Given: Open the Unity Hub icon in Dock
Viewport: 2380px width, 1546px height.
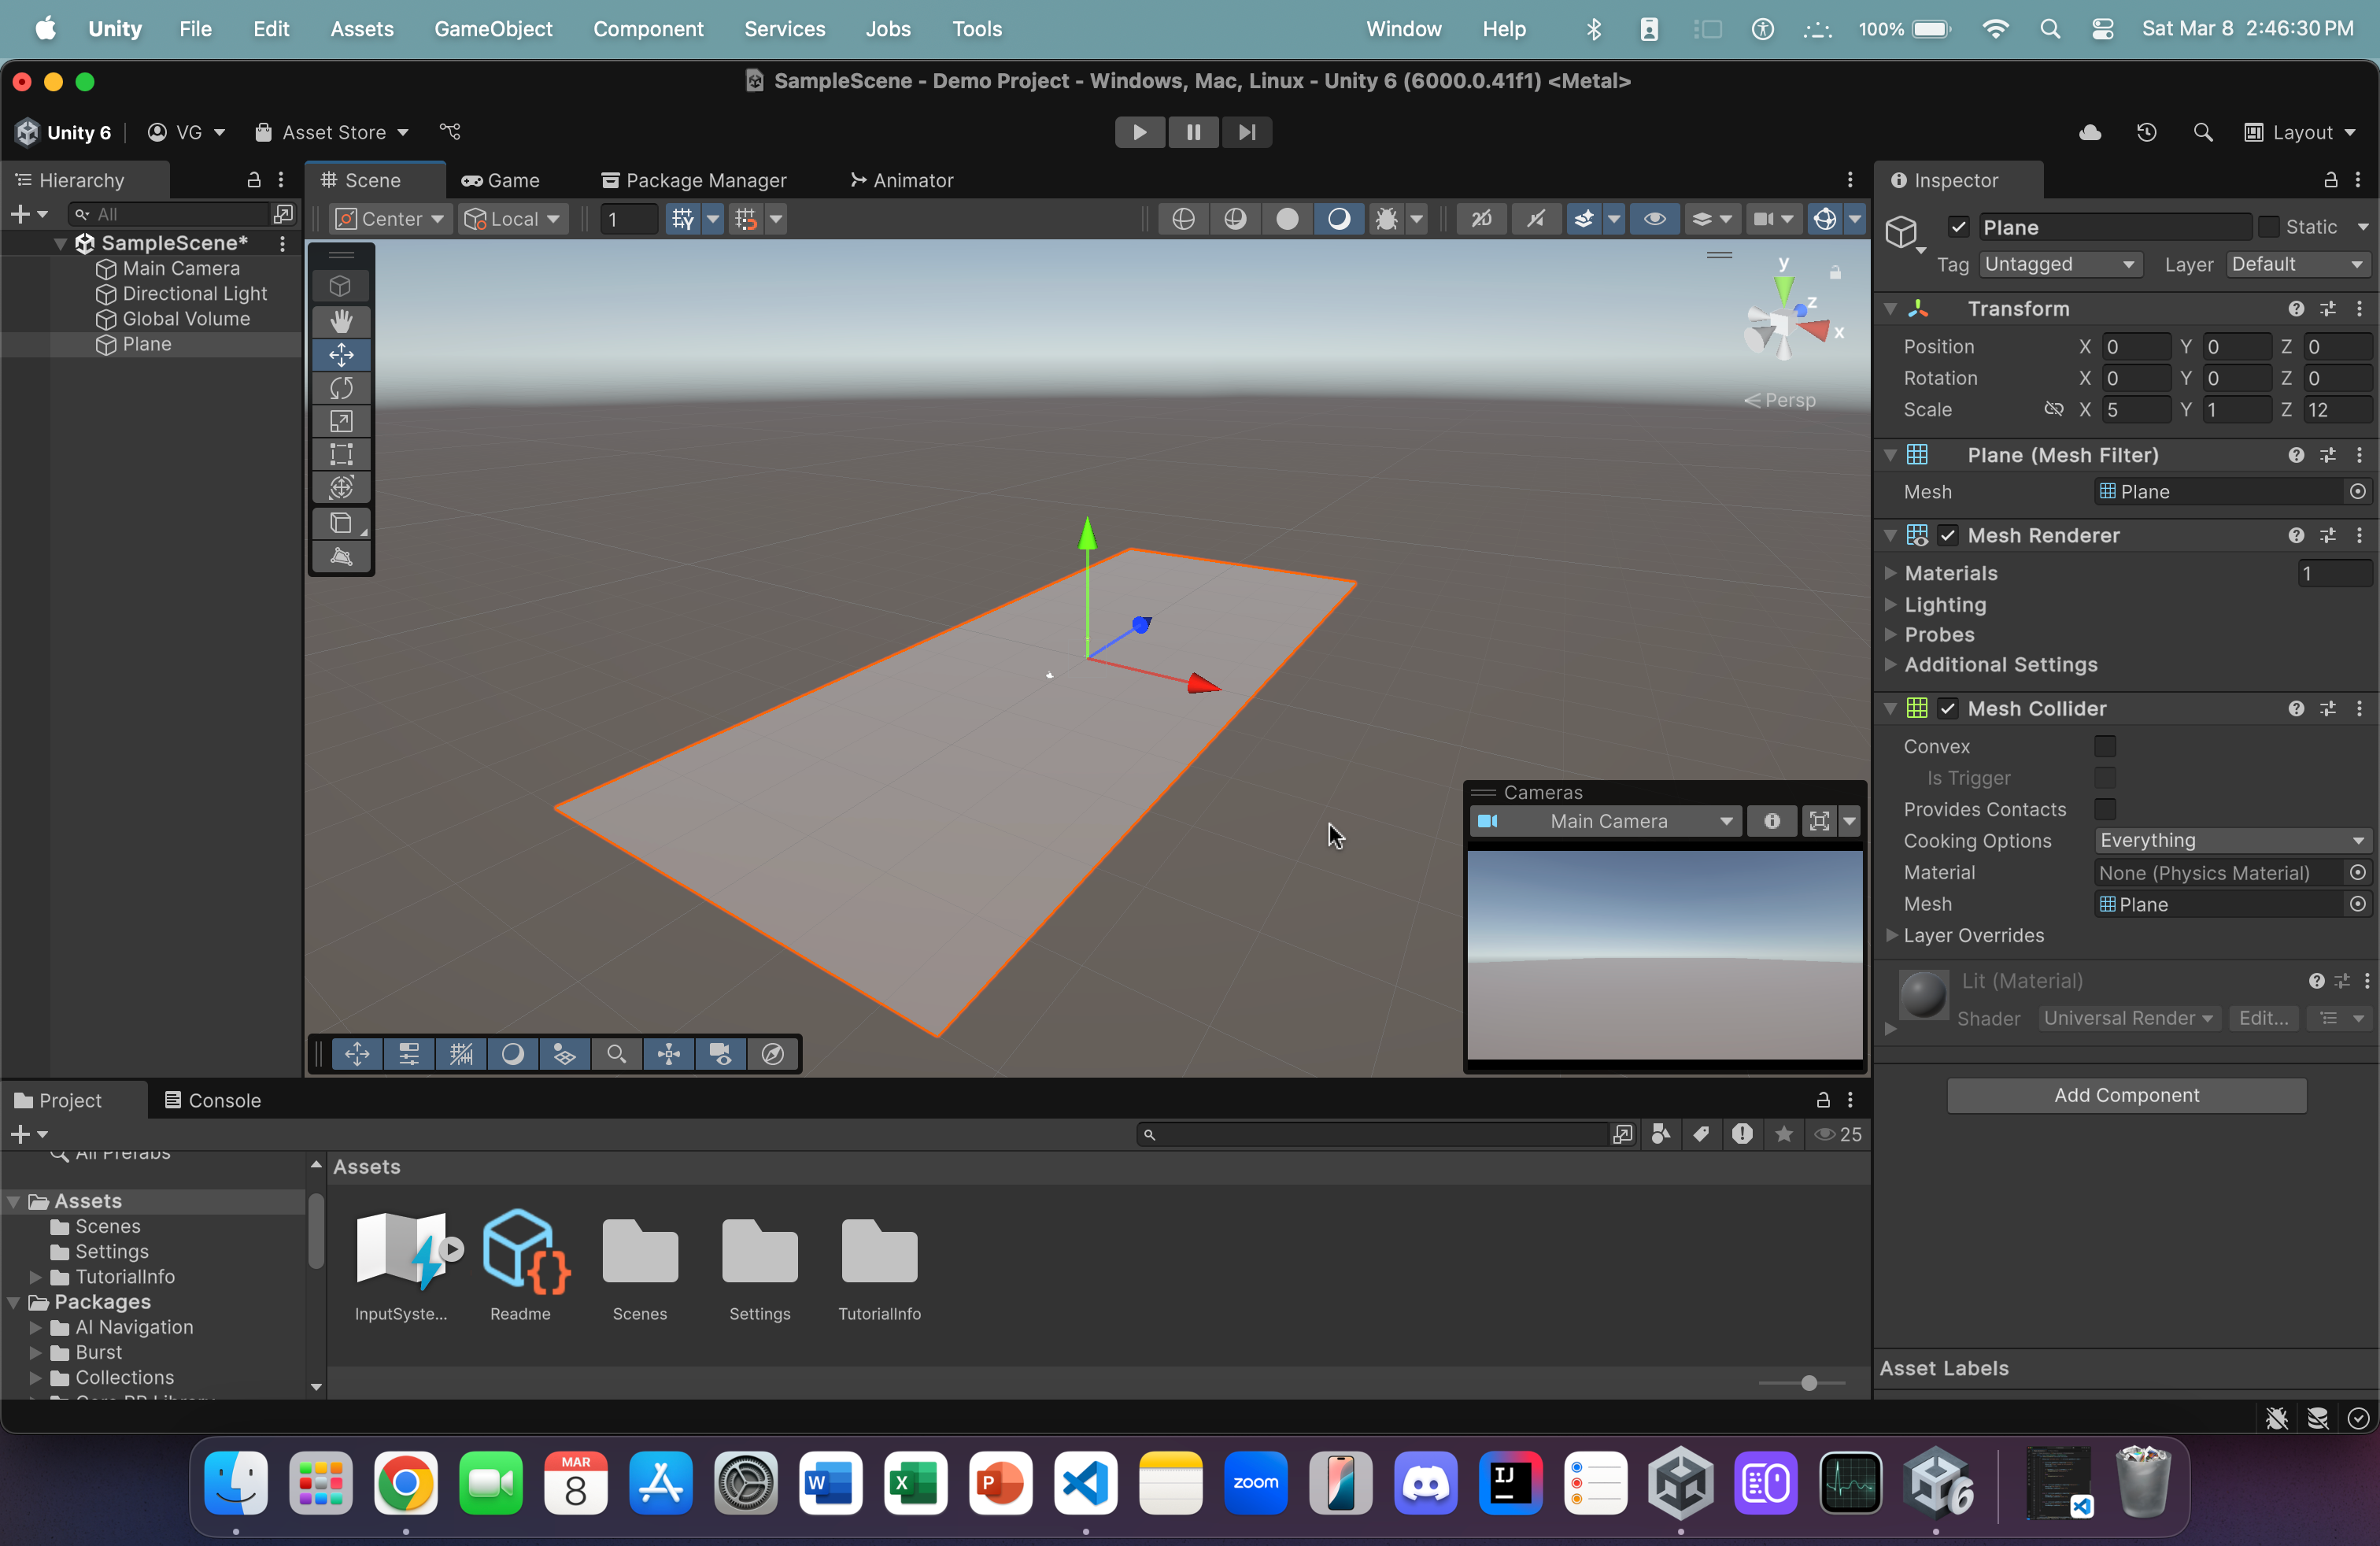Looking at the screenshot, I should coord(1680,1484).
